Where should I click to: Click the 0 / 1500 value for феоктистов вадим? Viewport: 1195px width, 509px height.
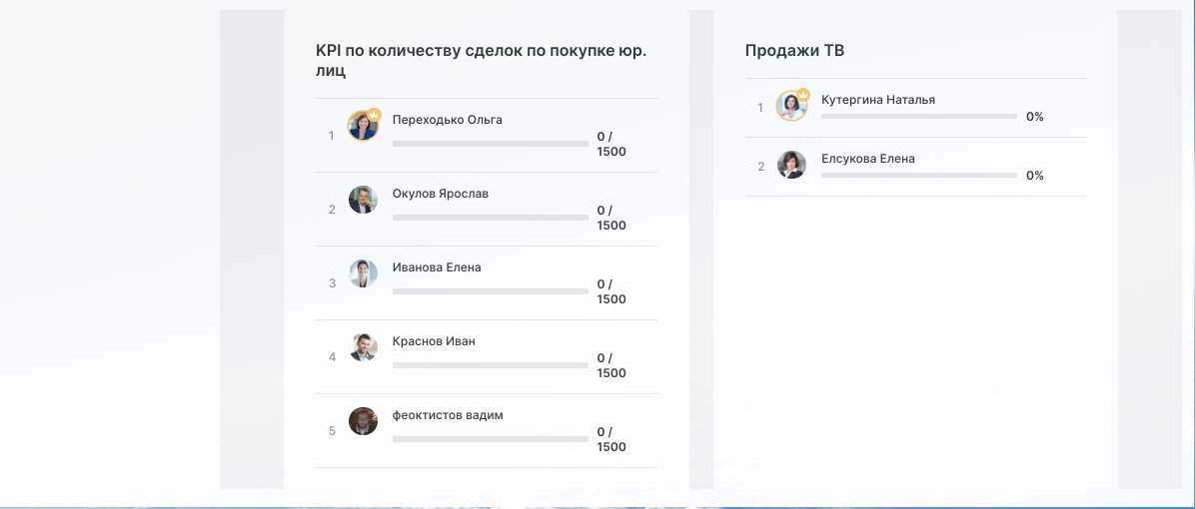611,439
